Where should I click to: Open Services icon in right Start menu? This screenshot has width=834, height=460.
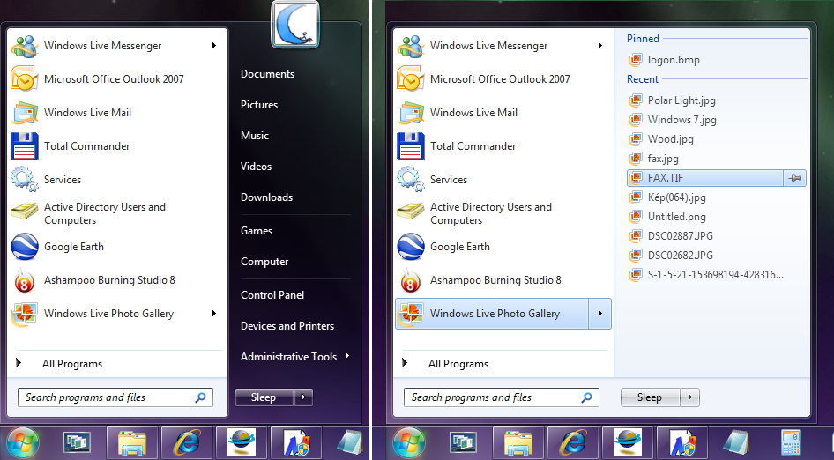click(411, 179)
